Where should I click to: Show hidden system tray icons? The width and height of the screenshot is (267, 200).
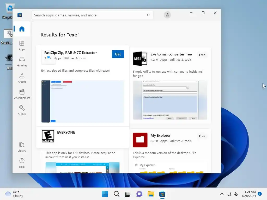[x=222, y=194]
